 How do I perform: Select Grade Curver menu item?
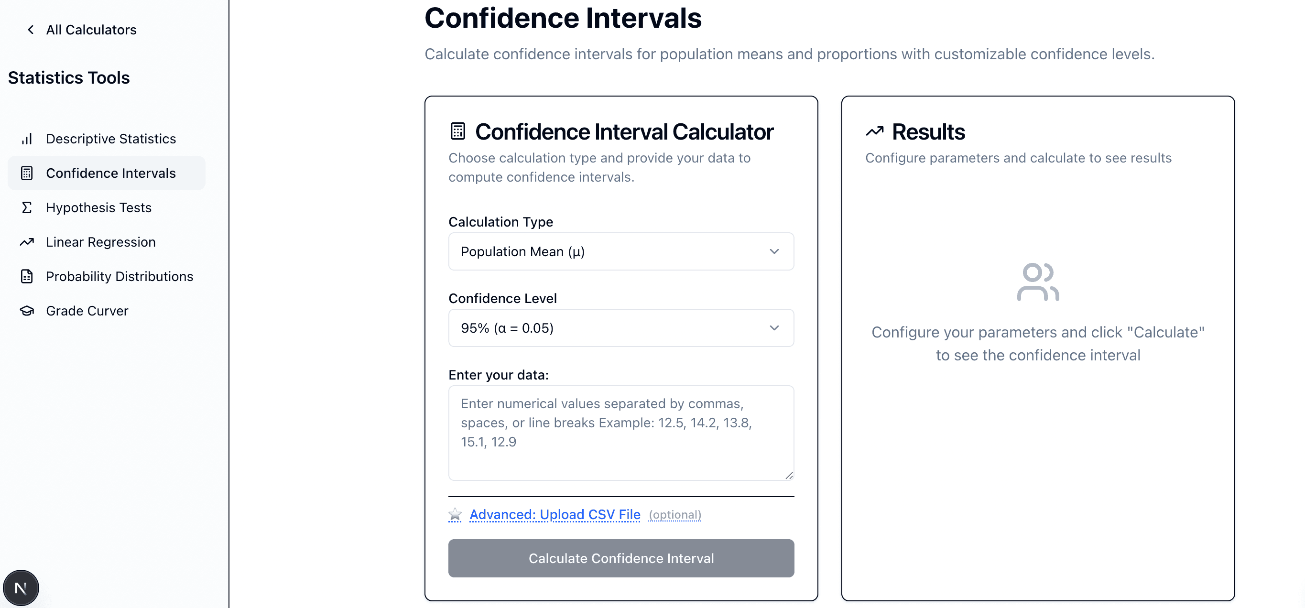coord(87,311)
